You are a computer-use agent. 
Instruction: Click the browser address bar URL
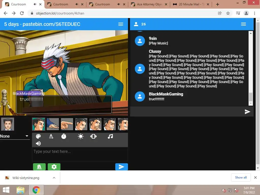(60, 13)
